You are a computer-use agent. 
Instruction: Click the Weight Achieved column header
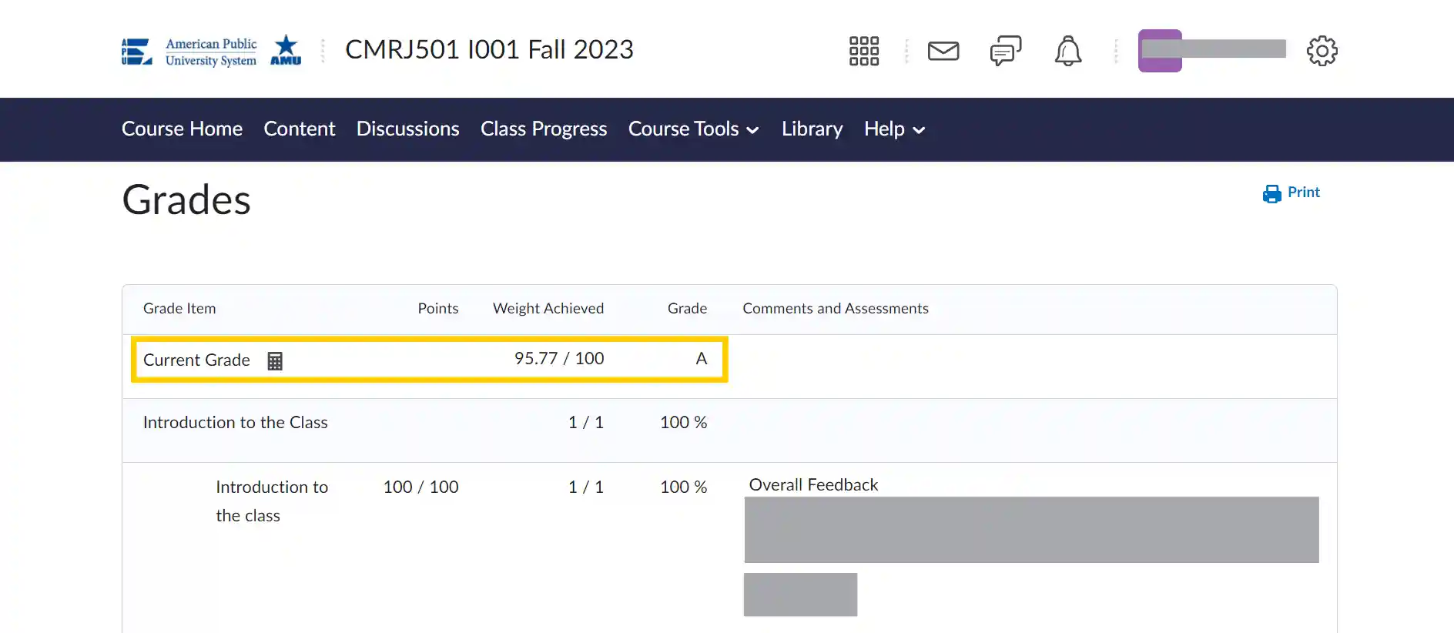point(548,309)
